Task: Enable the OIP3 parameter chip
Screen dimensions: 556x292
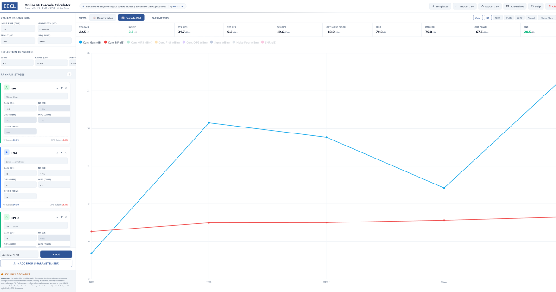Action: click(498, 18)
